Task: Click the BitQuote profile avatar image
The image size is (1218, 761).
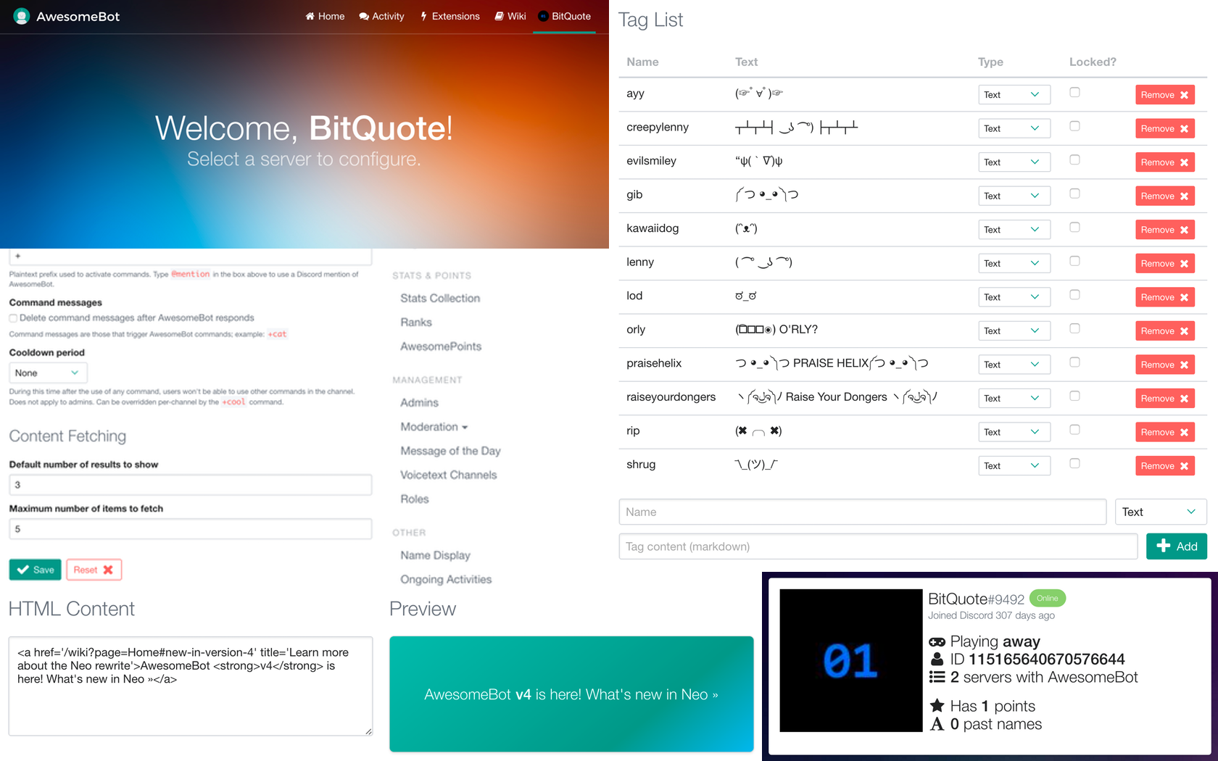Action: pyautogui.click(x=851, y=660)
